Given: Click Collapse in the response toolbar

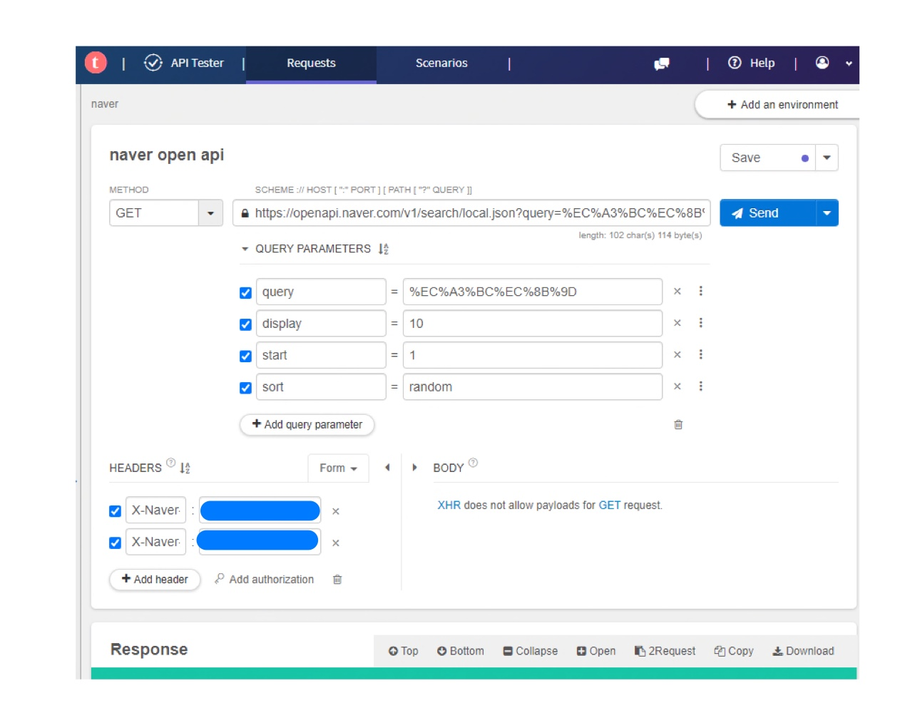Looking at the screenshot, I should coord(531,651).
